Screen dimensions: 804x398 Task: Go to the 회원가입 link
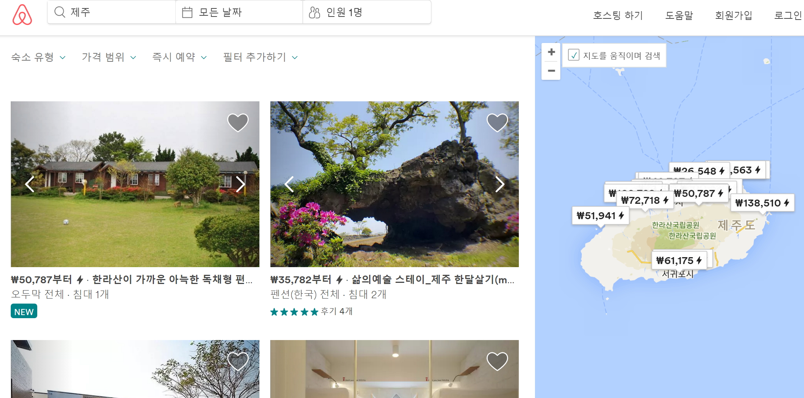tap(734, 15)
